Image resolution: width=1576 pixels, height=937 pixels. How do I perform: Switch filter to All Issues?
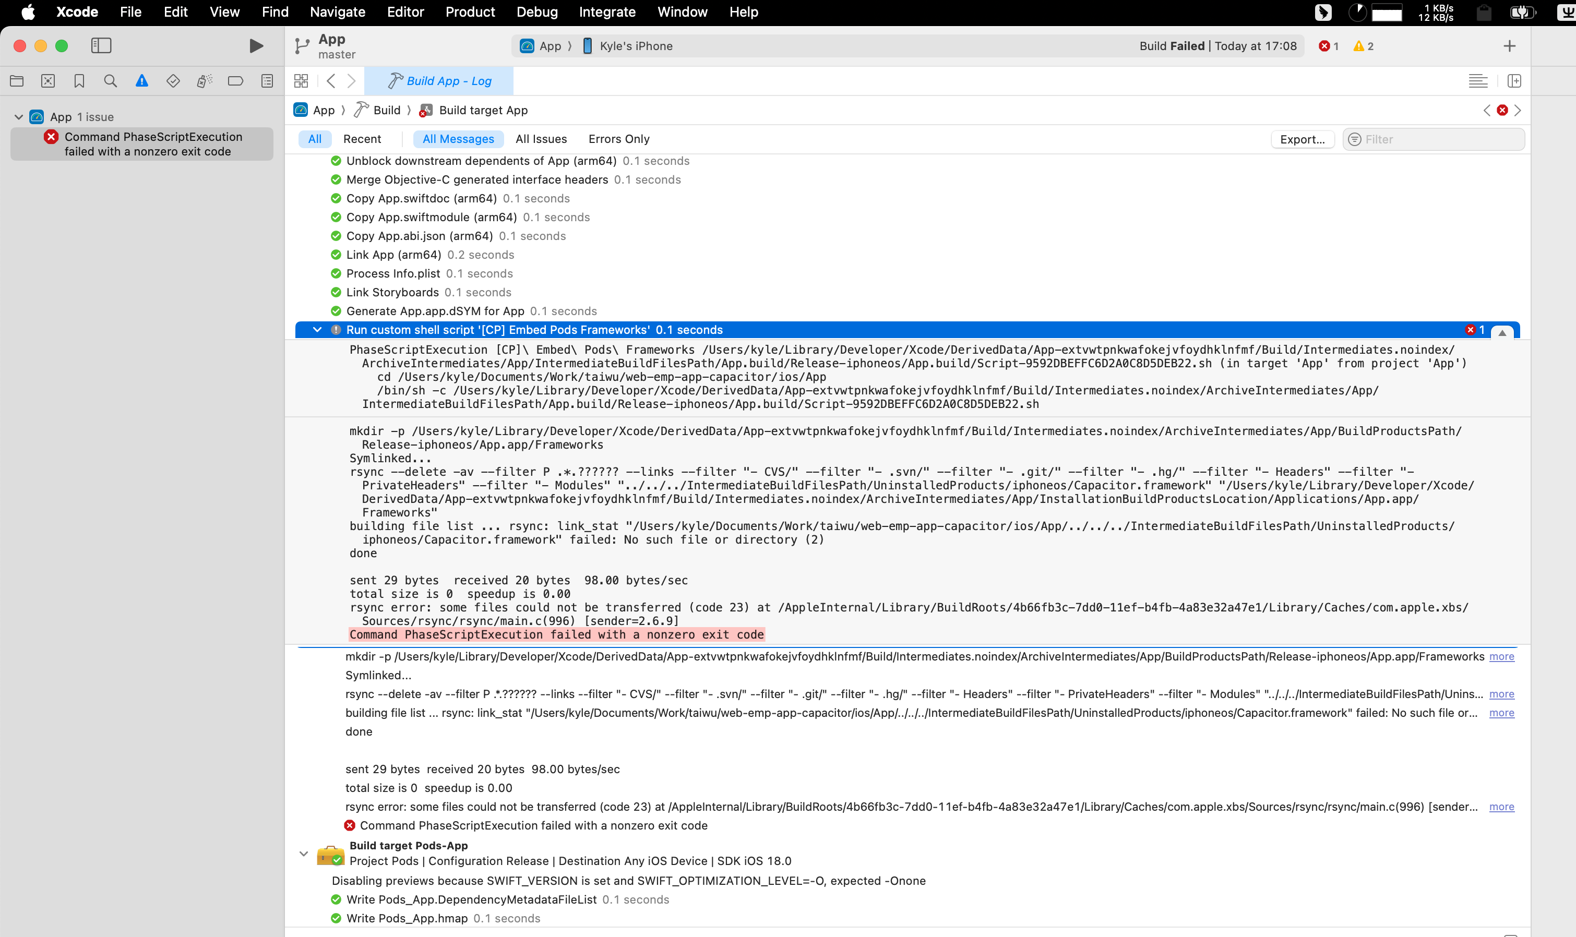(541, 139)
